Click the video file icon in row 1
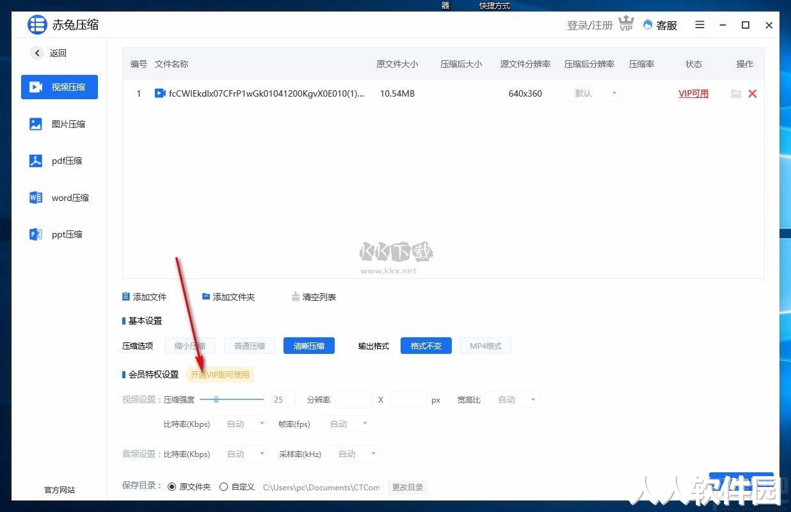 tap(160, 93)
